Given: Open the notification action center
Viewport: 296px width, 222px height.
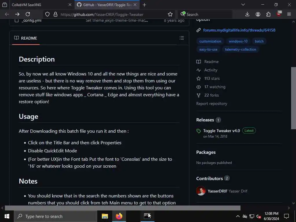Looking at the screenshot, I should [286, 216].
